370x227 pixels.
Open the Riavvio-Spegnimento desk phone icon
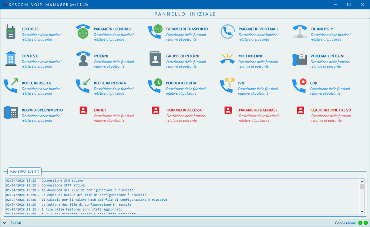coord(11,112)
